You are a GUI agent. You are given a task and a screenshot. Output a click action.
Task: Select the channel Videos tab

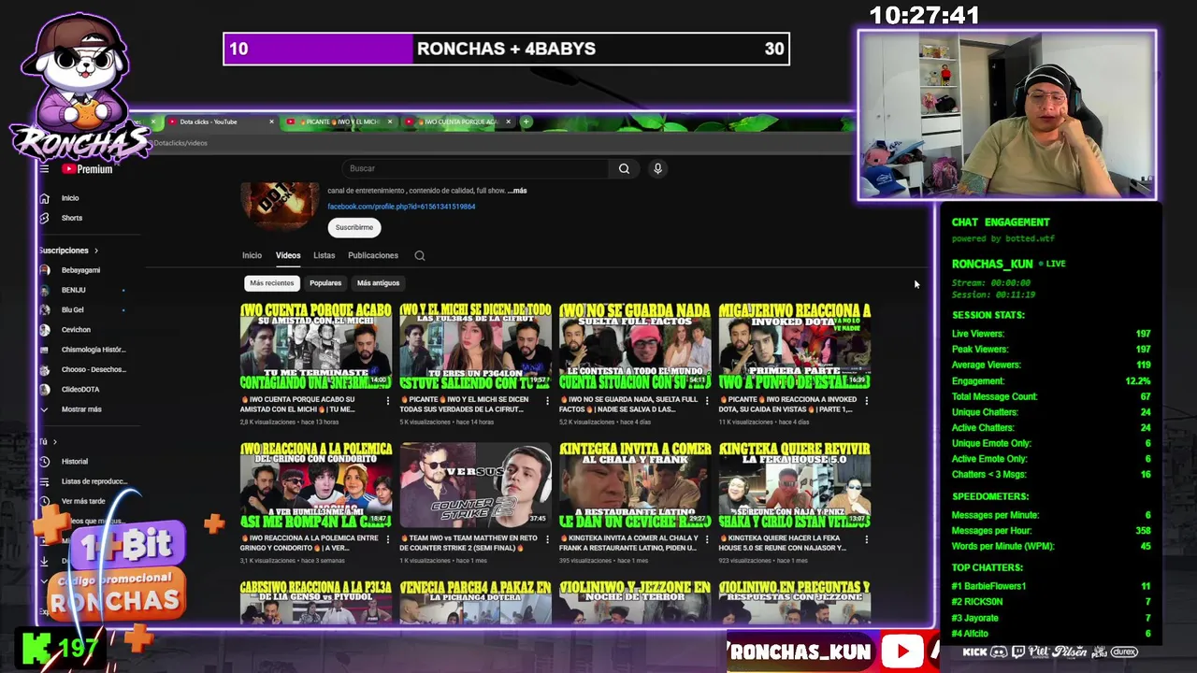tap(288, 255)
